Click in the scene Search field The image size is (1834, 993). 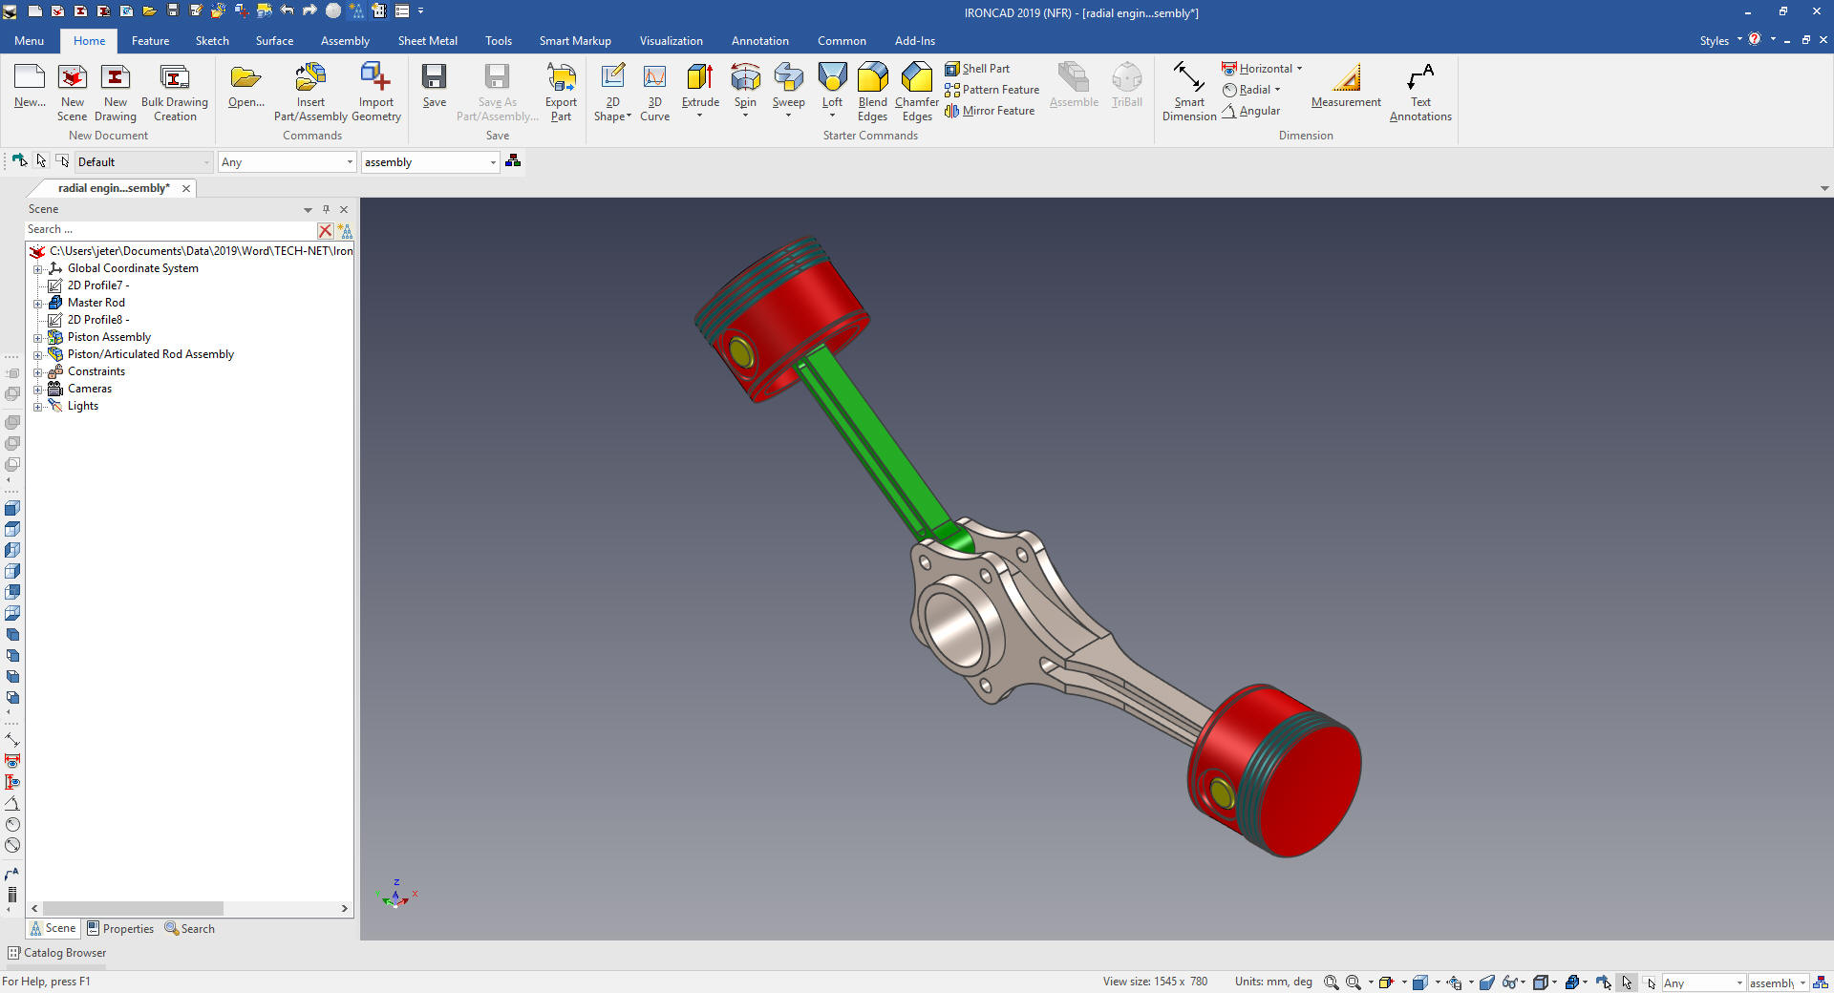[170, 230]
